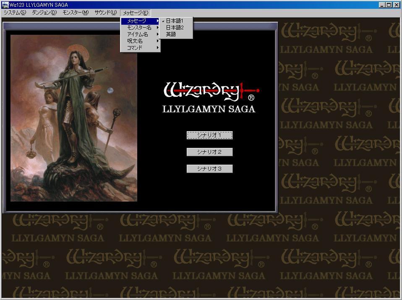This screenshot has width=402, height=300.
Task: Expand the アイテム名 submenu
Action: coord(140,34)
